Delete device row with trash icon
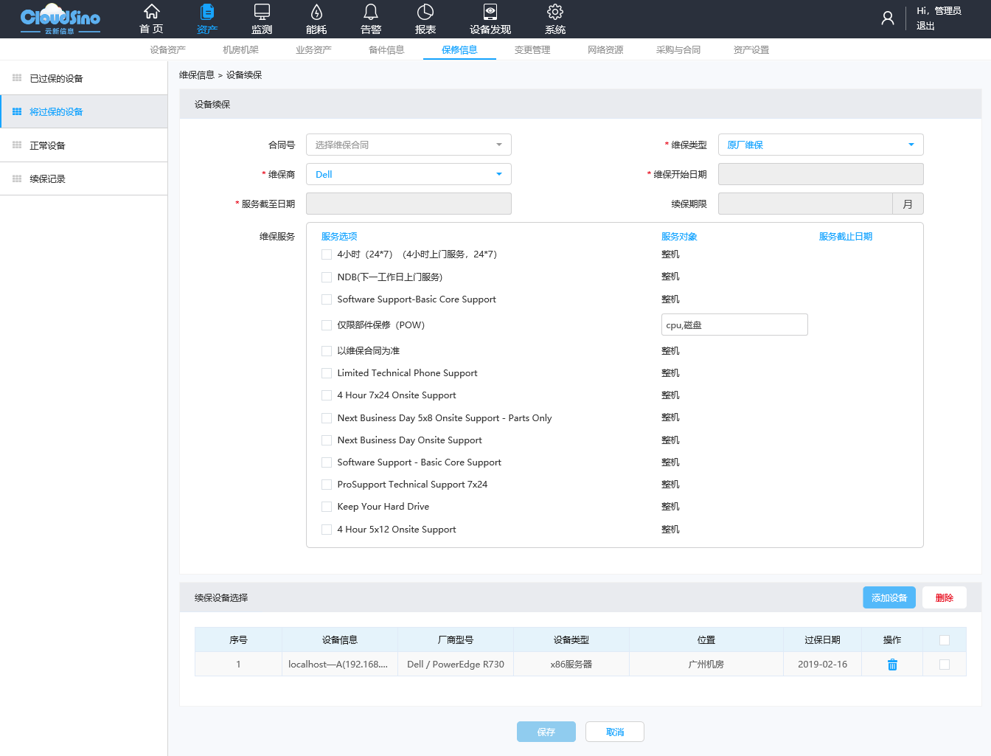Image resolution: width=991 pixels, height=756 pixels. [x=892, y=665]
